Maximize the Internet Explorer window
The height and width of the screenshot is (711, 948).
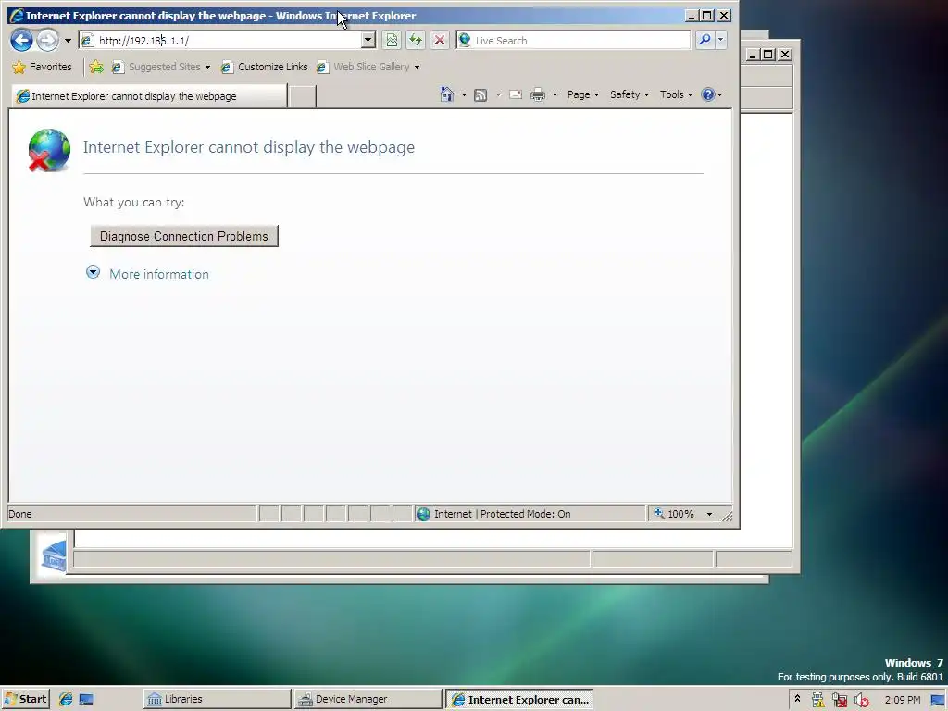pyautogui.click(x=706, y=16)
